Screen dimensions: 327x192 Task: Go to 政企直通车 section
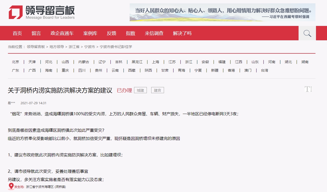tap(62, 33)
